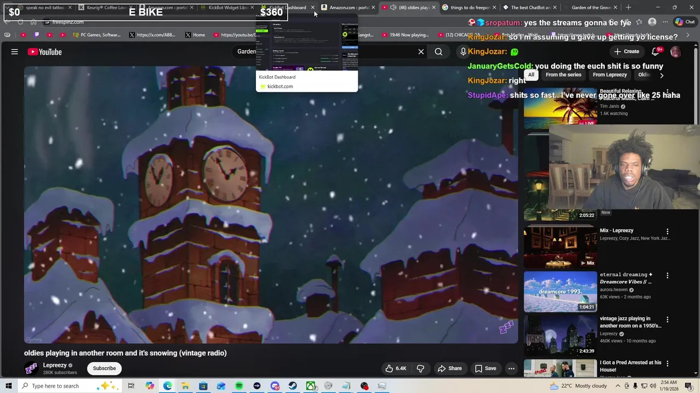
Task: Open the Xbox app on the taskbar
Action: point(311,386)
